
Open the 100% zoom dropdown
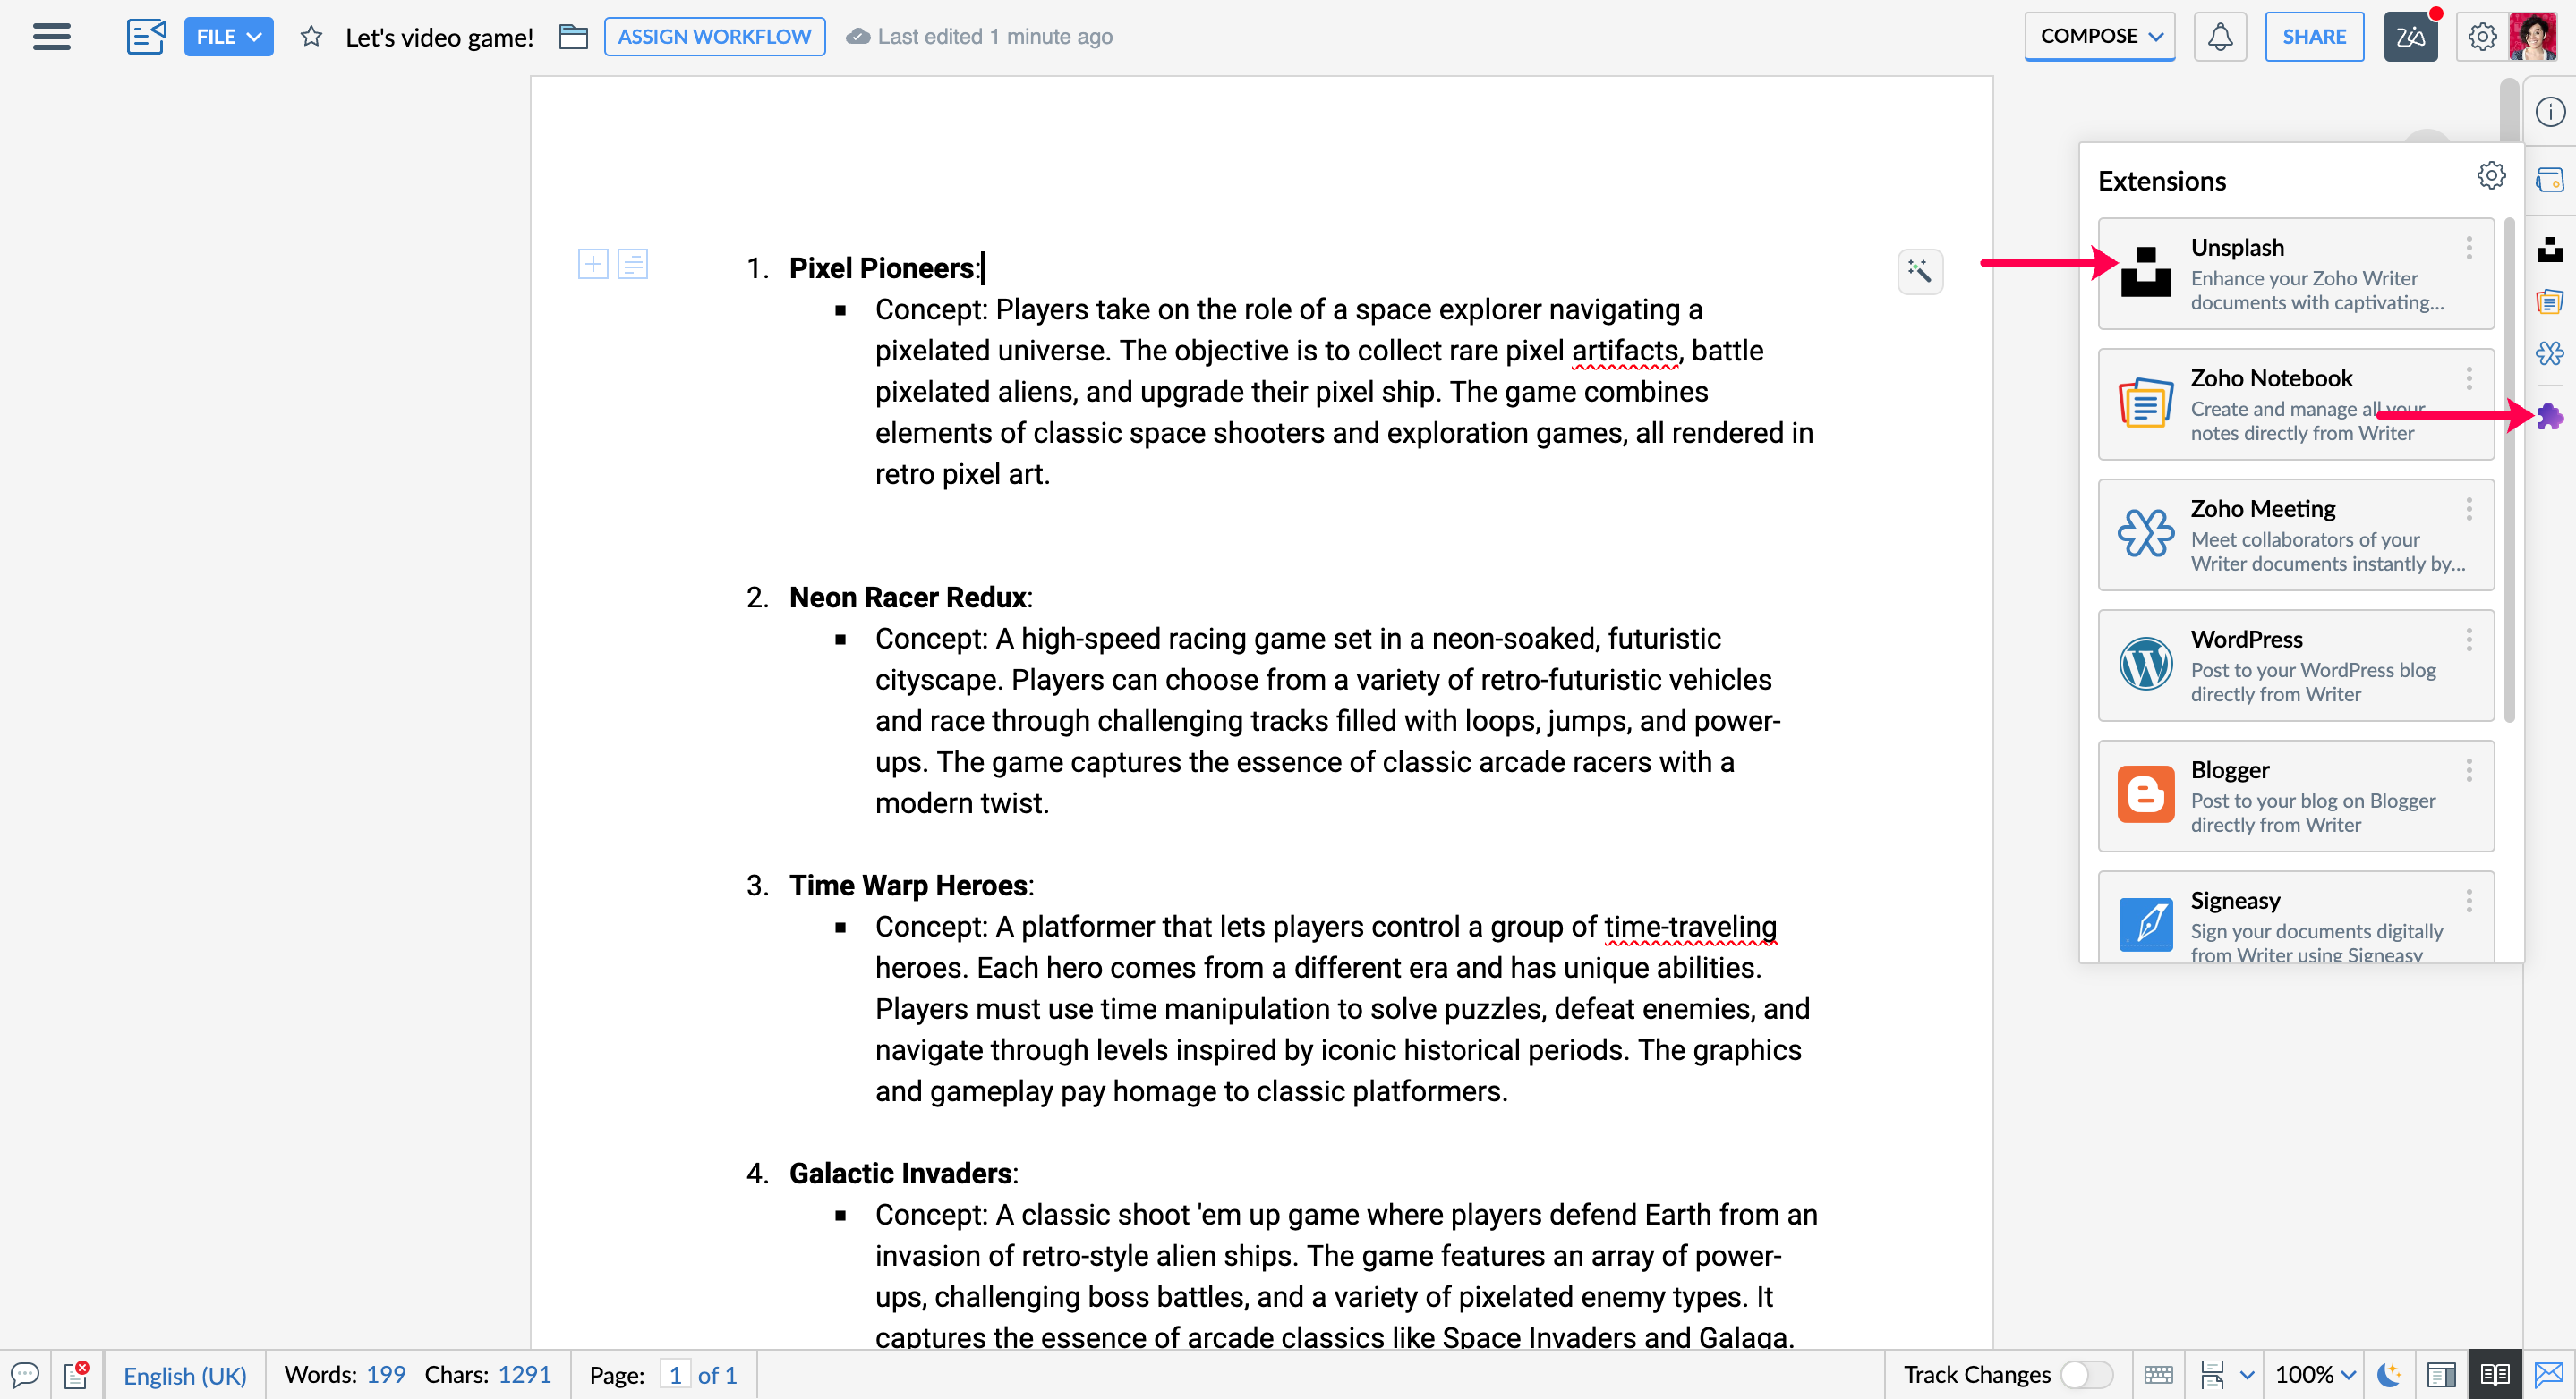2315,1375
